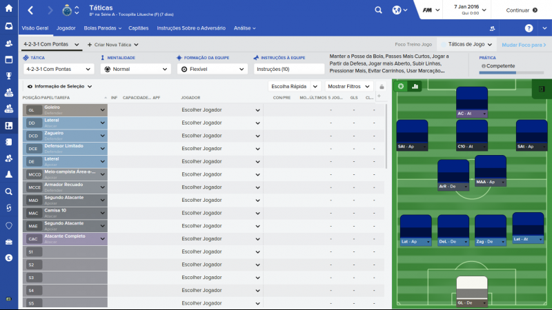
Task: Open the Mentalidade Normal dropdown
Action: tap(135, 69)
